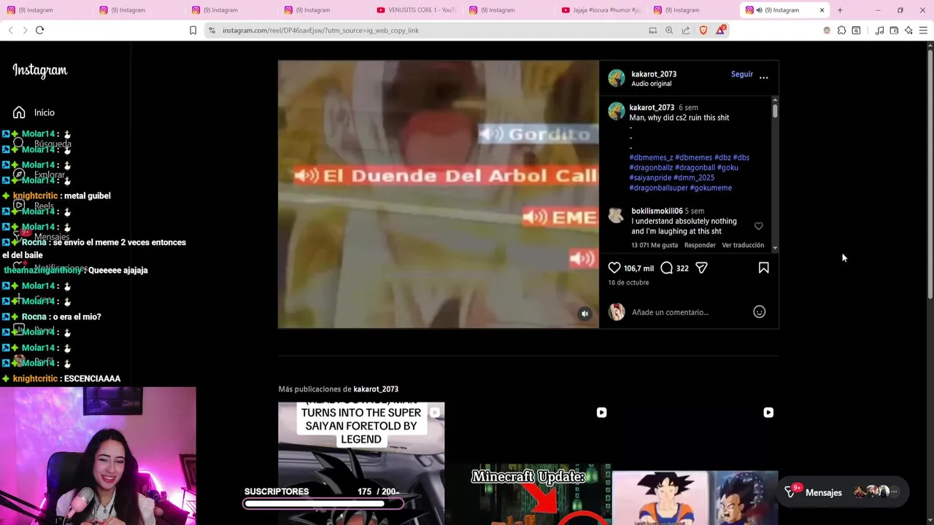Open the Brave Rewards triangle icon
Screen dimensions: 934x525
coord(720,30)
